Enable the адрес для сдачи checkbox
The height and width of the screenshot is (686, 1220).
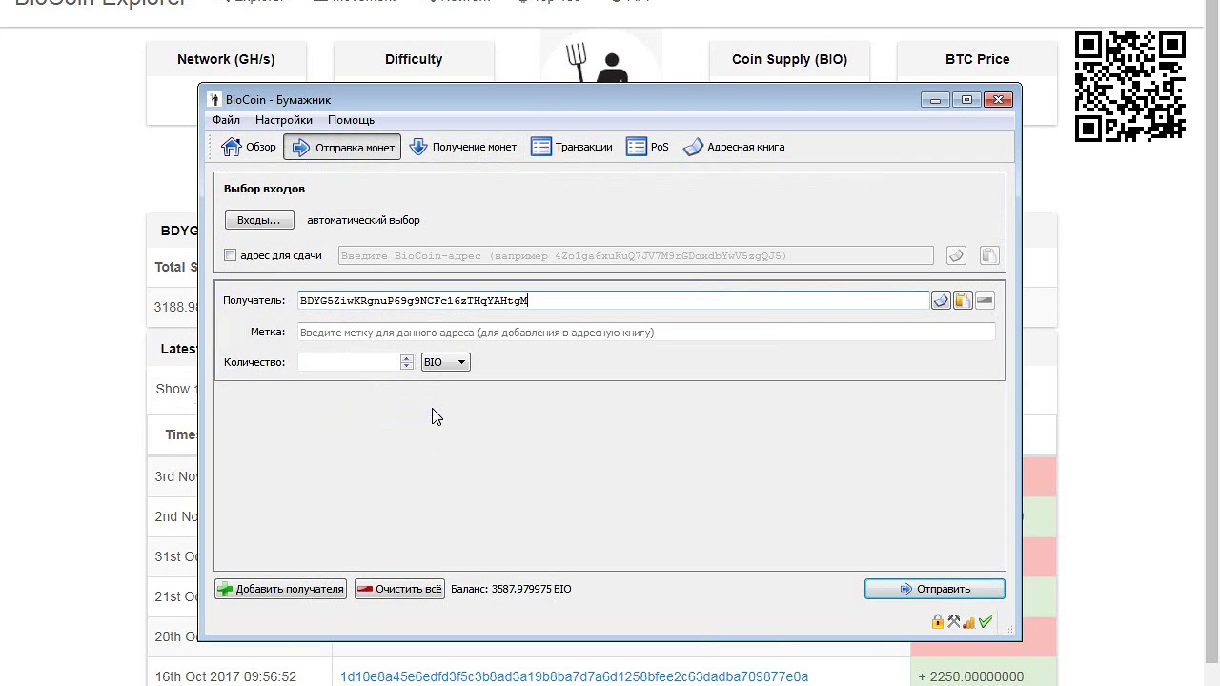(x=230, y=255)
